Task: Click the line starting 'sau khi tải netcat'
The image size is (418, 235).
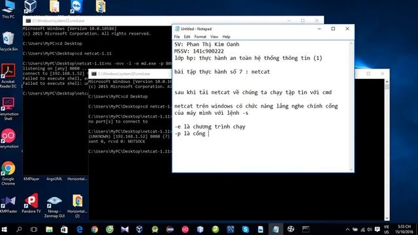Action: pos(253,93)
